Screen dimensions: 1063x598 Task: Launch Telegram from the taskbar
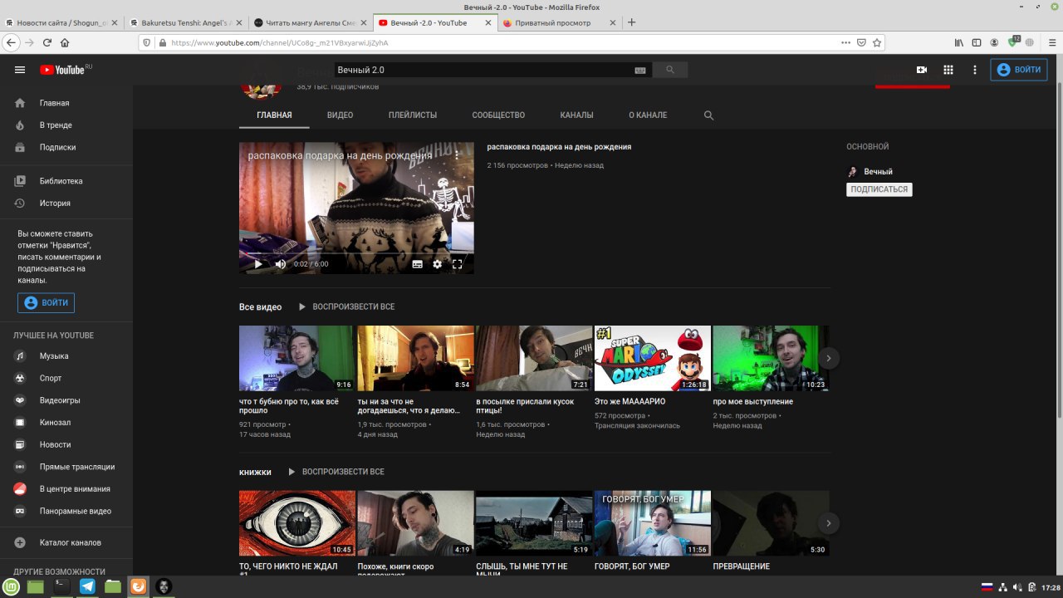(x=87, y=586)
